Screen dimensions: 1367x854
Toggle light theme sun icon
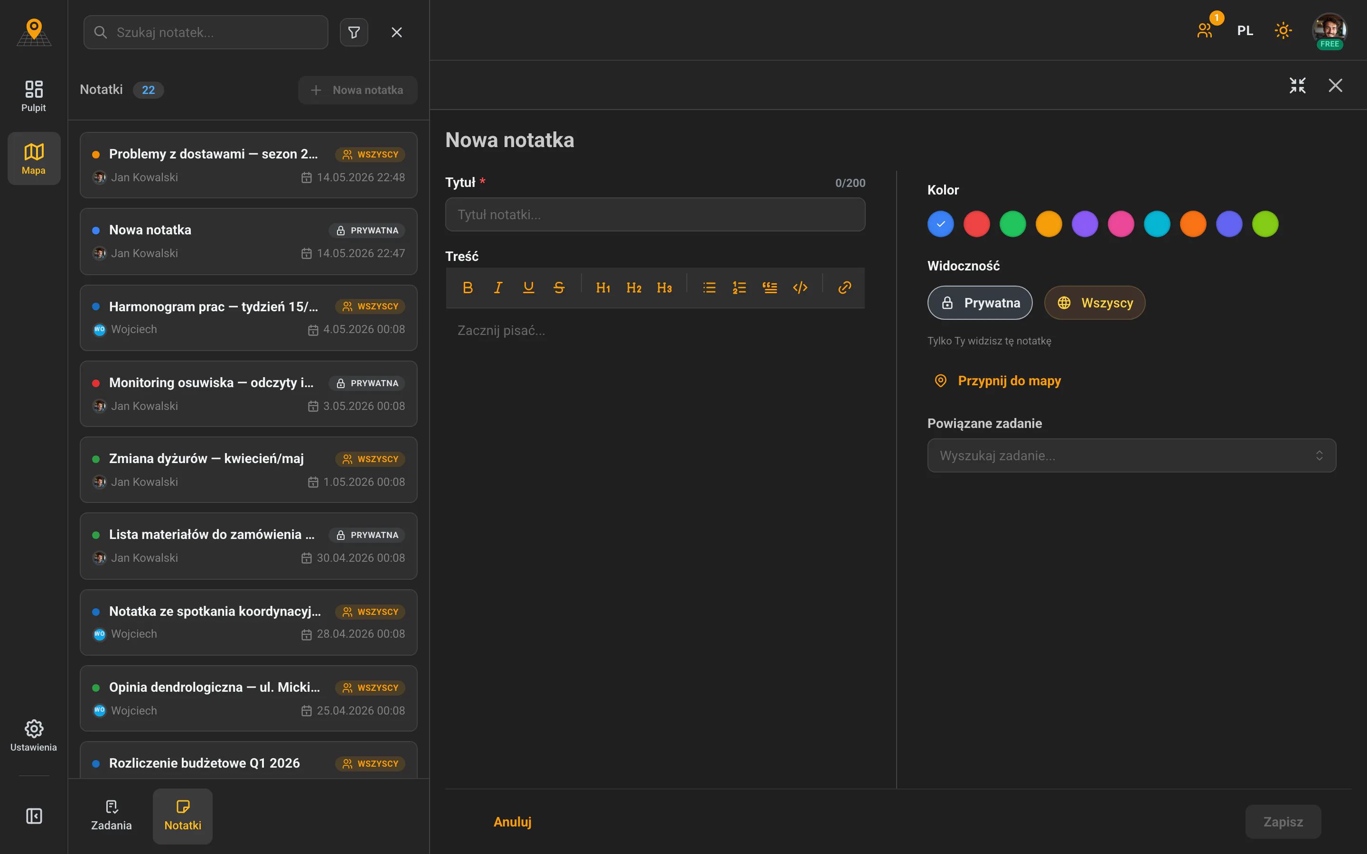coord(1283,30)
